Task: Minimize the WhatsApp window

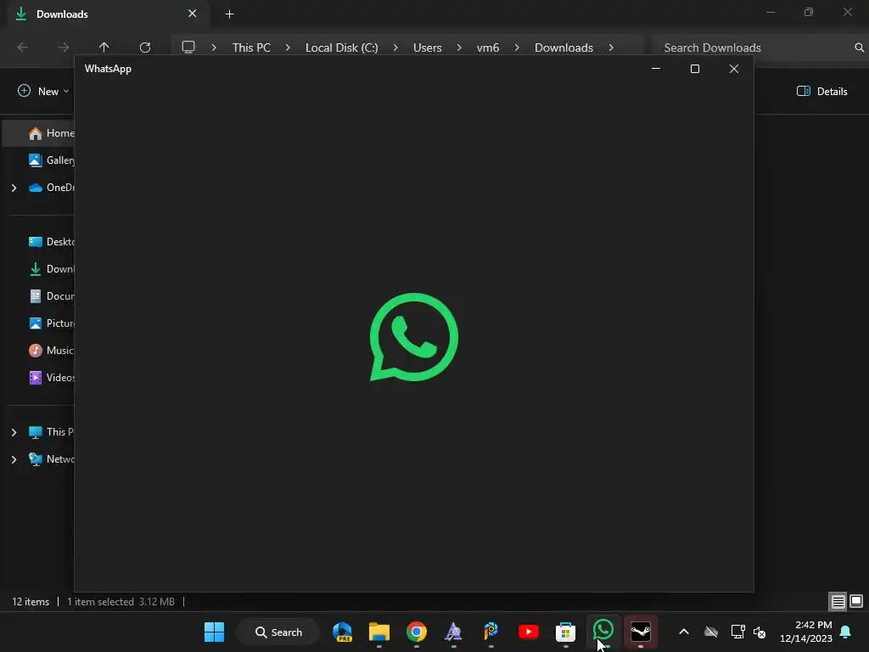Action: click(656, 69)
